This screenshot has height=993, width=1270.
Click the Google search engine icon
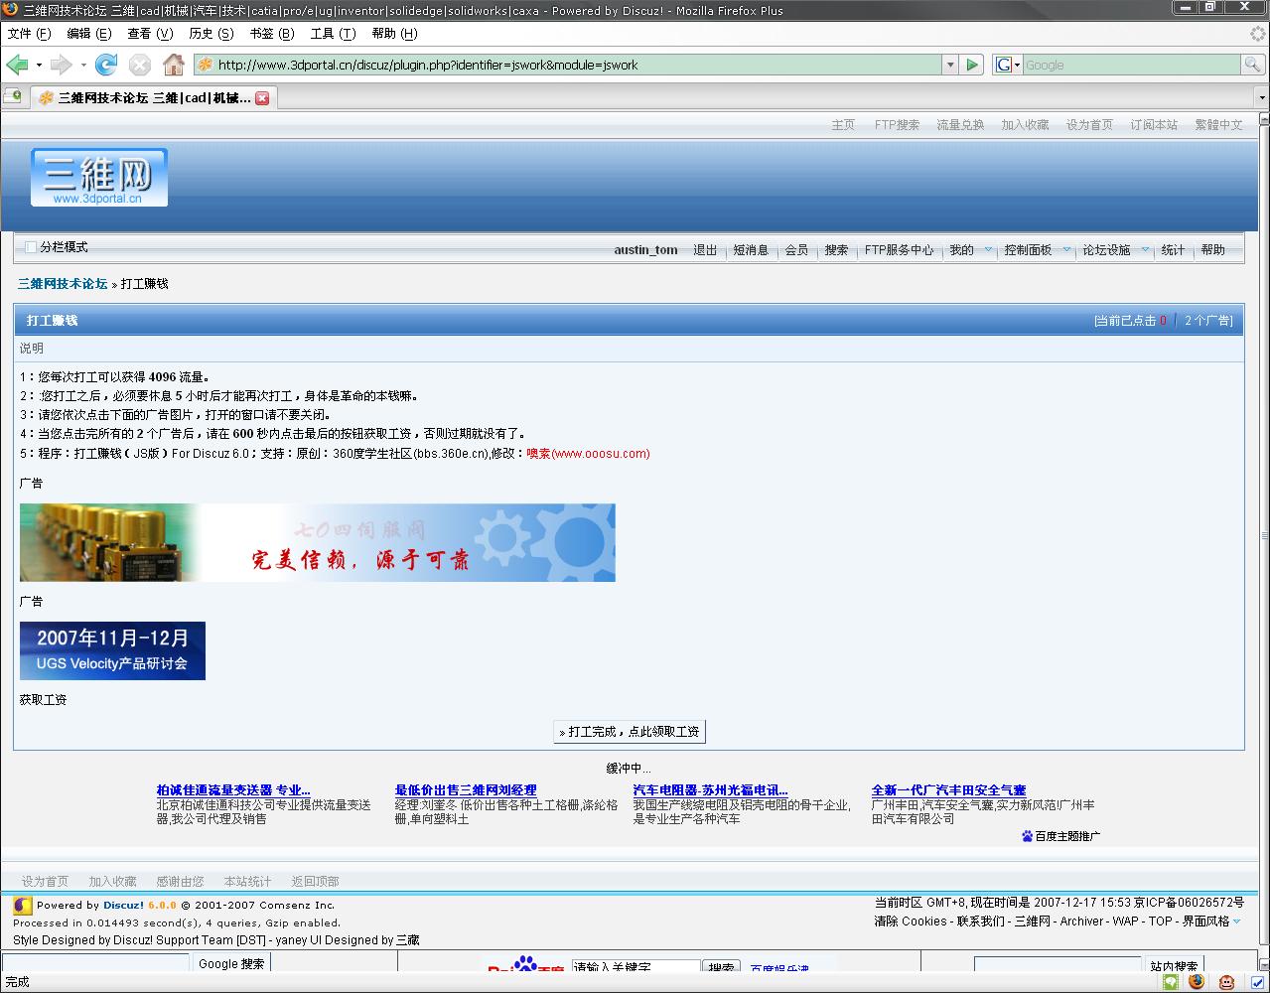pyautogui.click(x=1003, y=65)
